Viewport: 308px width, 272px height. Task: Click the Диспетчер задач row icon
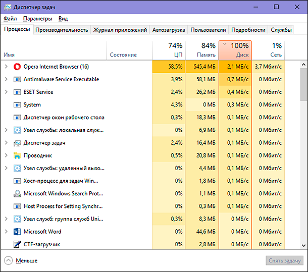[17, 143]
